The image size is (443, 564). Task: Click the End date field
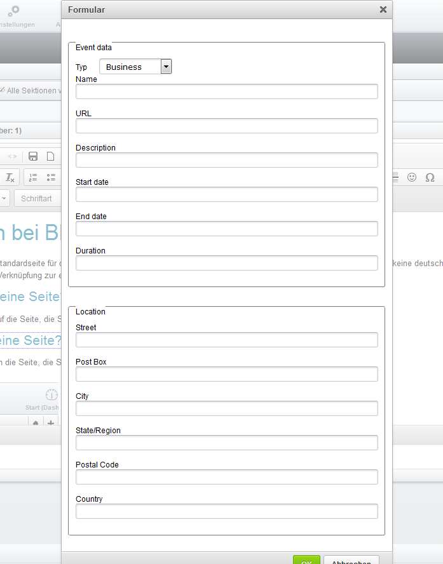(226, 229)
